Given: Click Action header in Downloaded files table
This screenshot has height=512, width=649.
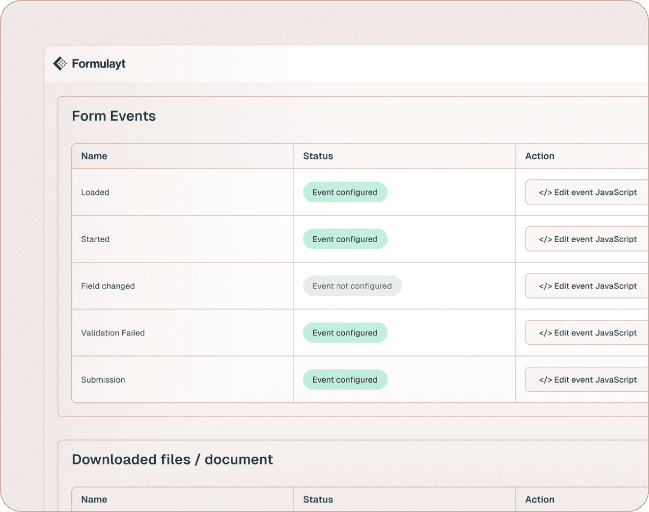Looking at the screenshot, I should pyautogui.click(x=539, y=499).
